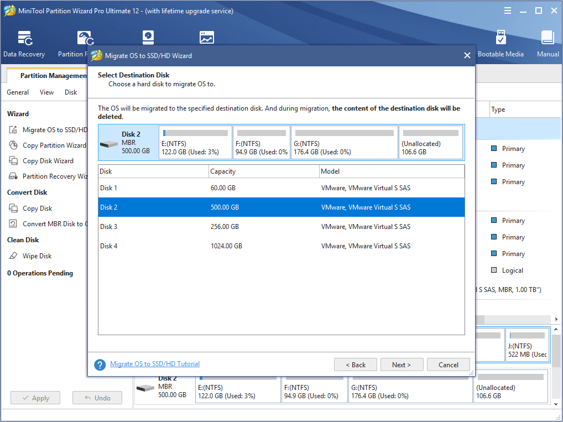
Task: Open the Disk menu
Action: (x=71, y=92)
